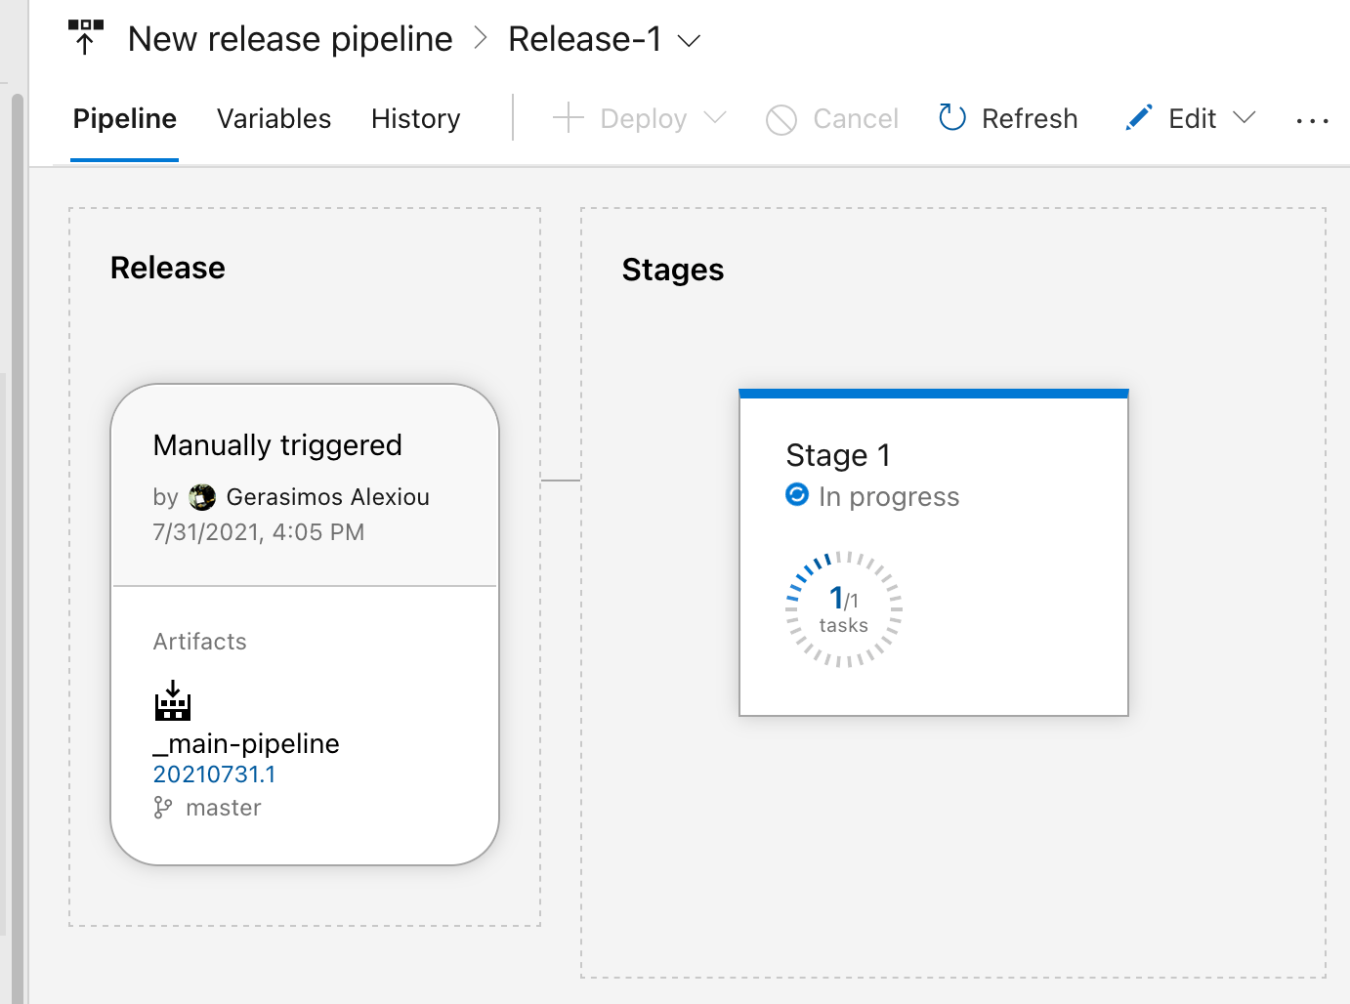Click the master branch icon

coord(163,808)
